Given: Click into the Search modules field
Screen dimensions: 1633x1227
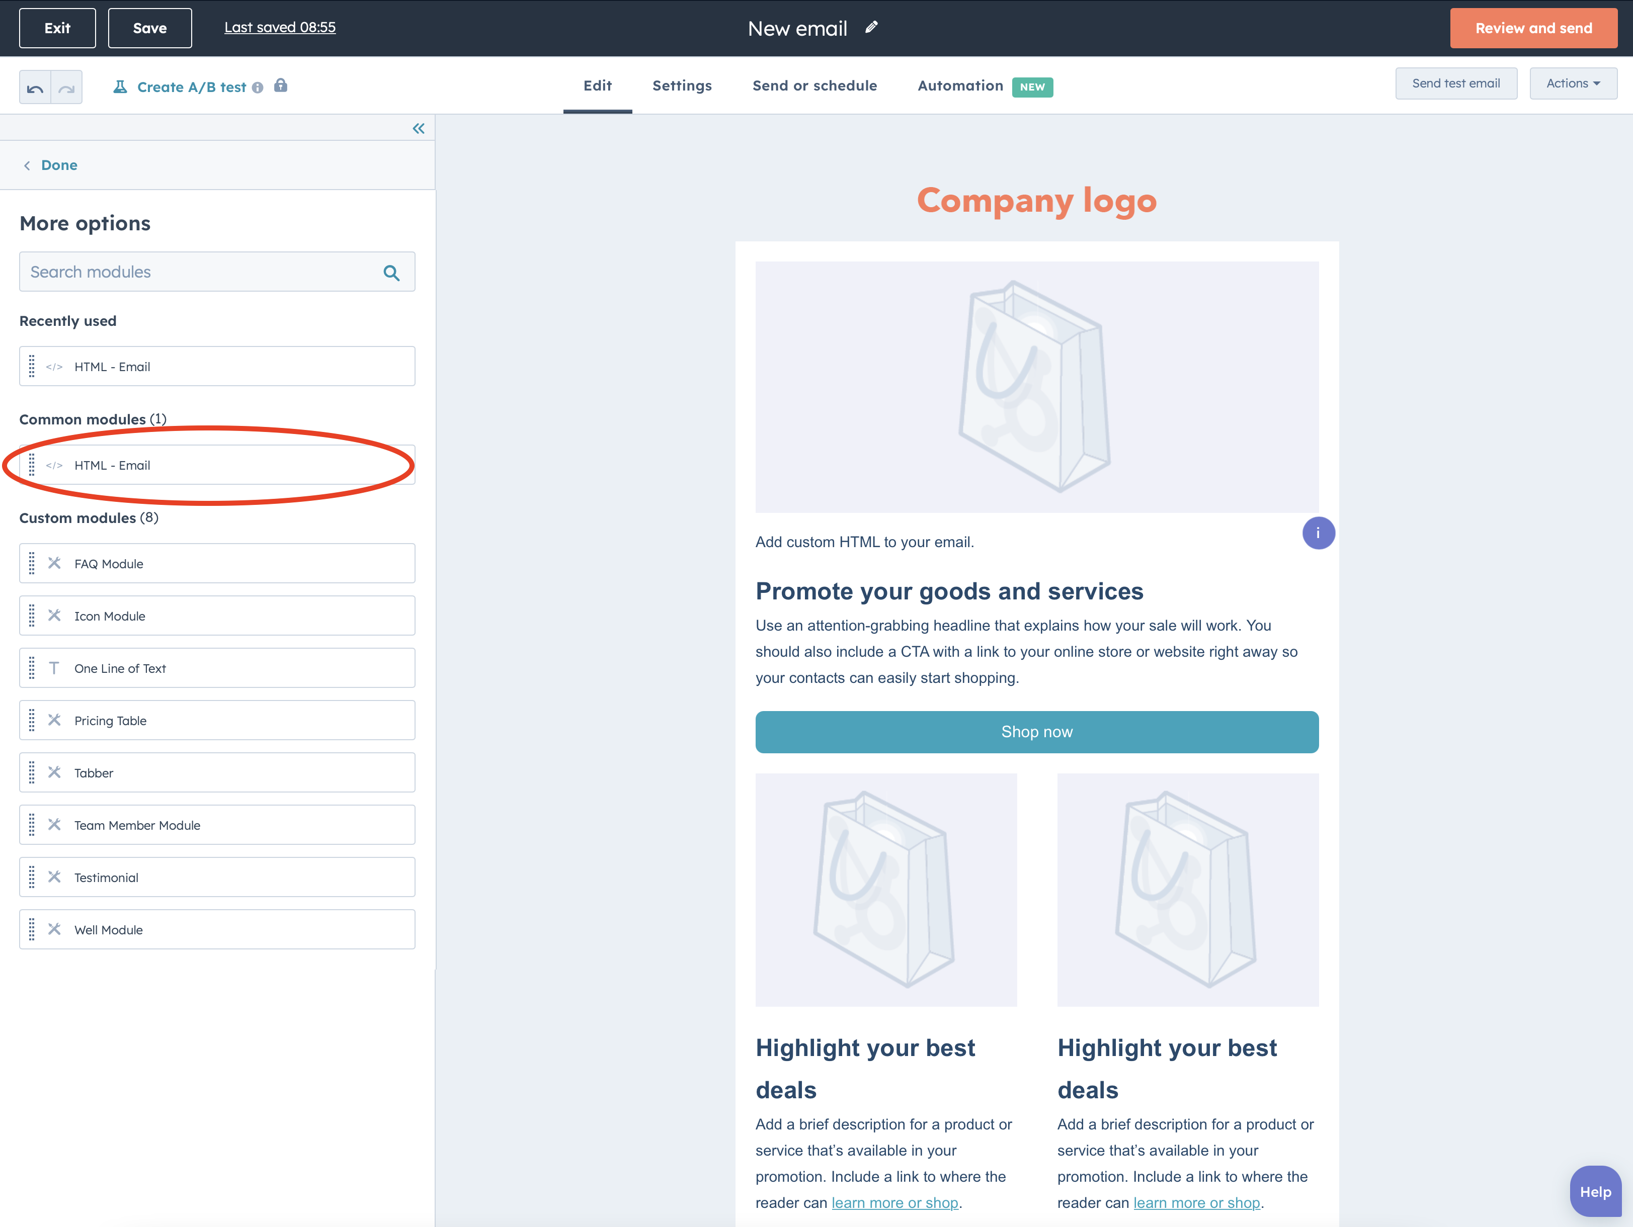Looking at the screenshot, I should (199, 272).
